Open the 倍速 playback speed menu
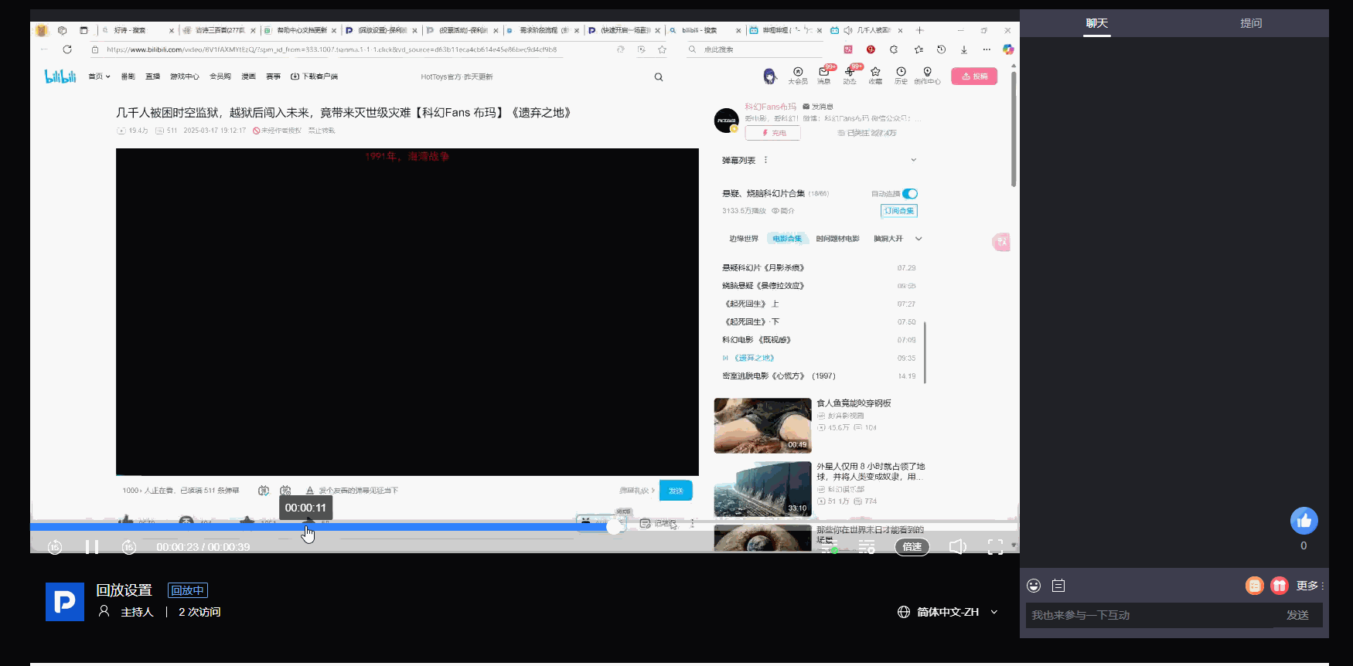The width and height of the screenshot is (1353, 666). coord(912,547)
